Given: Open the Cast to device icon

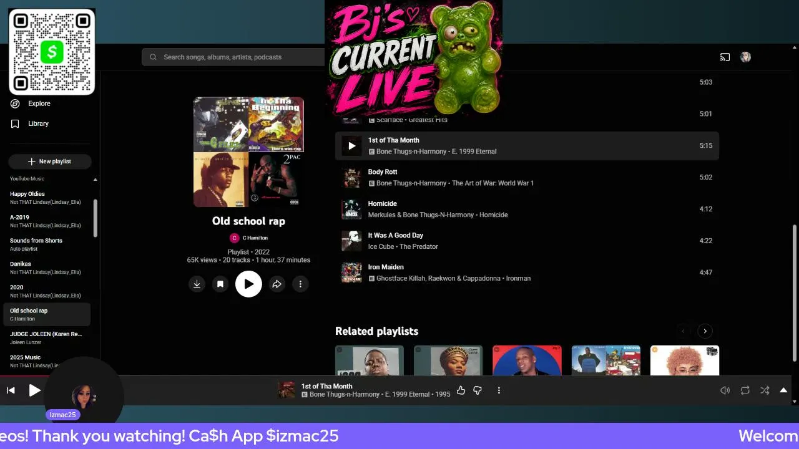Looking at the screenshot, I should (725, 57).
